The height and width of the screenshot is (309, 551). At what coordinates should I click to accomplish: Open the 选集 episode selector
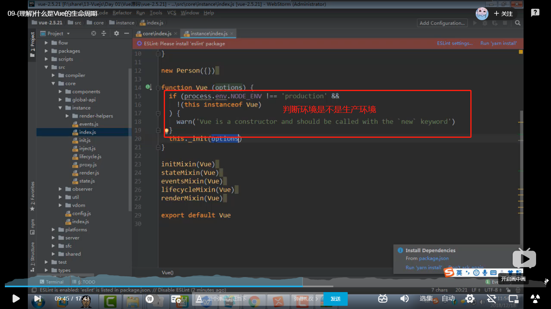[x=426, y=299]
